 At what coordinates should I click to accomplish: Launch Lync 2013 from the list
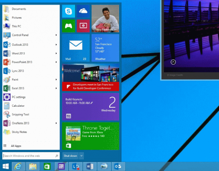coord(31,71)
